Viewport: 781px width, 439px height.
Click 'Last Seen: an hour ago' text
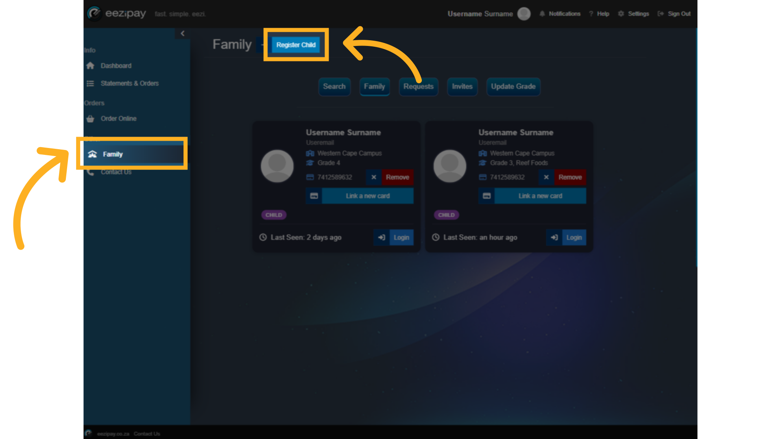point(480,237)
